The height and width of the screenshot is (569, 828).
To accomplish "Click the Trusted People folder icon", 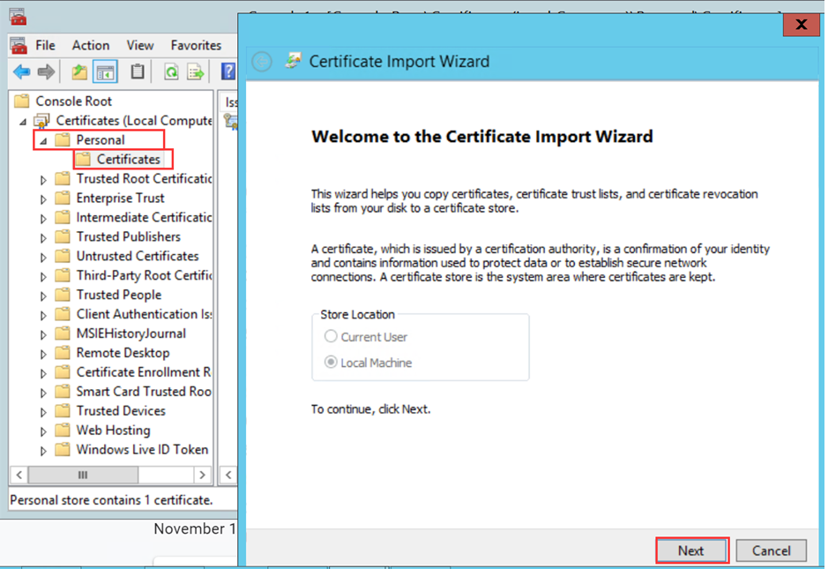I will coord(63,295).
